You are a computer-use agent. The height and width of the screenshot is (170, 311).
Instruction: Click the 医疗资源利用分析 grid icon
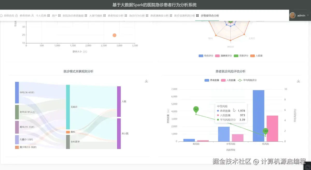(x=171, y=15)
